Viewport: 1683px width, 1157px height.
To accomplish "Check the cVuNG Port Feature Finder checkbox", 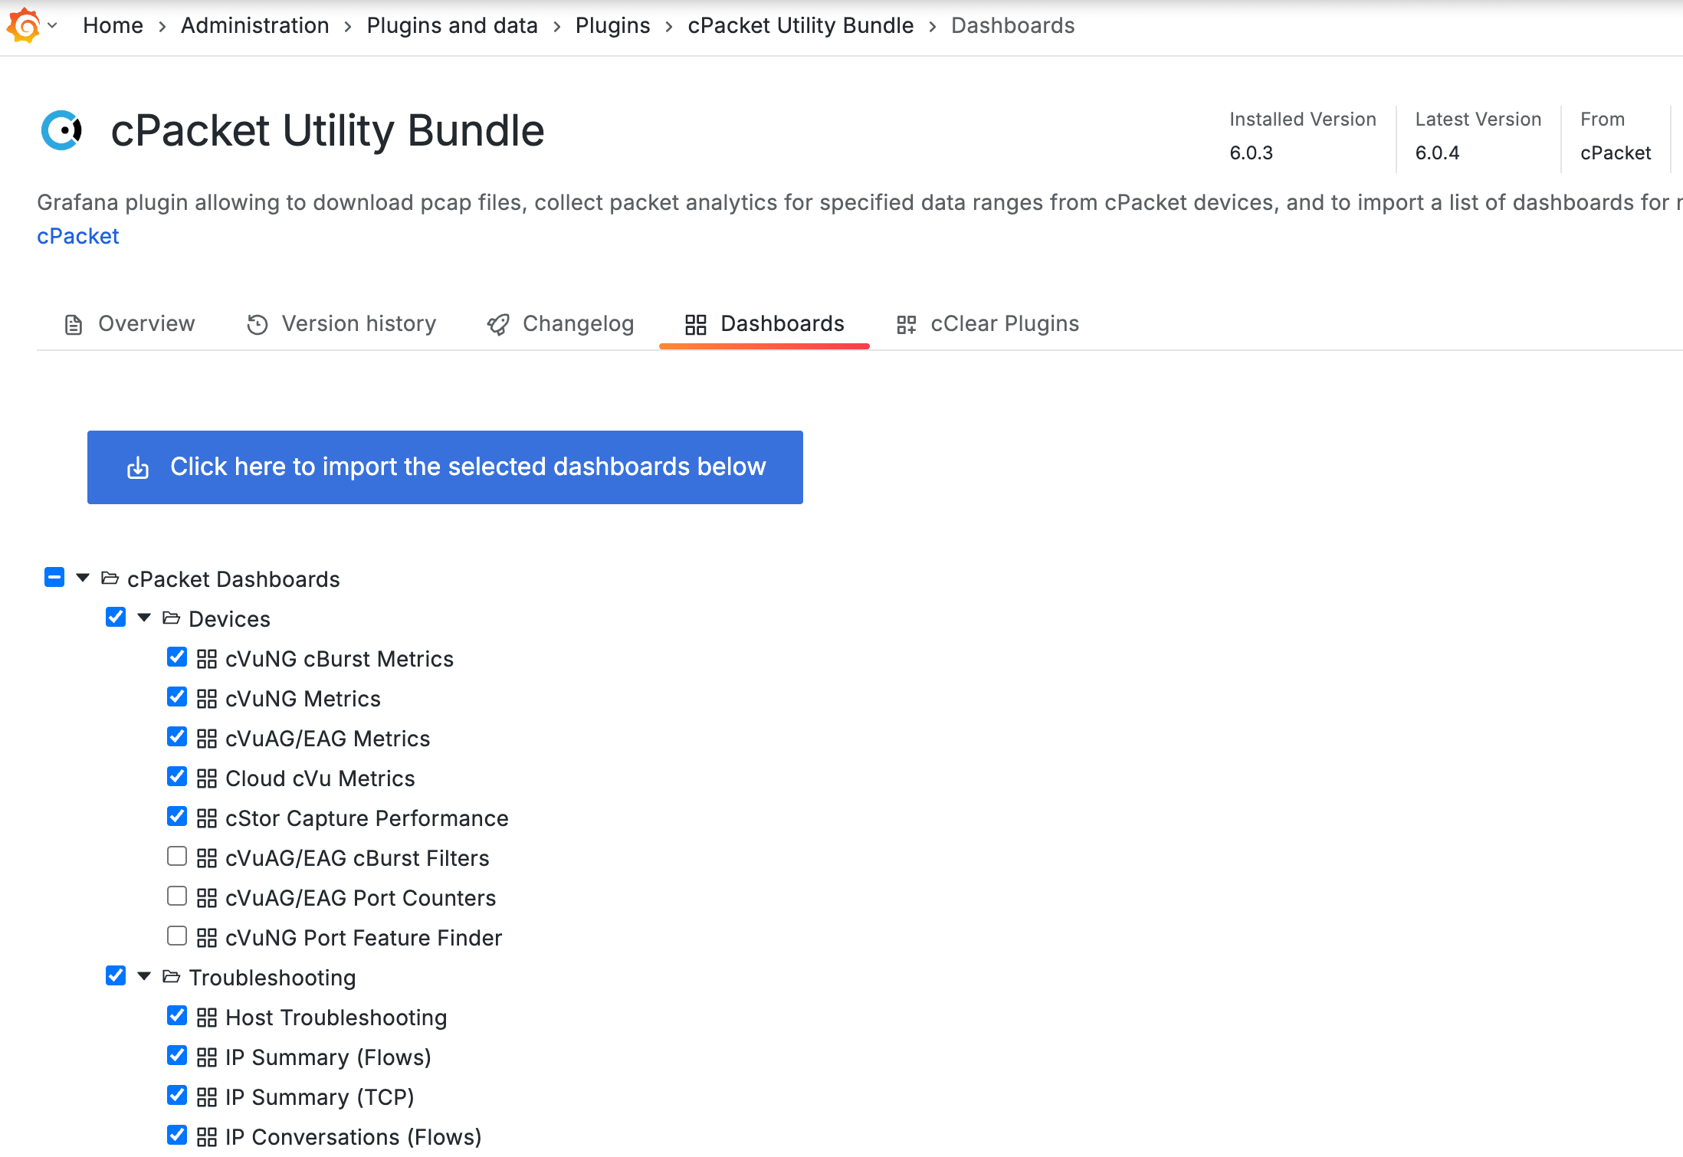I will pyautogui.click(x=177, y=936).
